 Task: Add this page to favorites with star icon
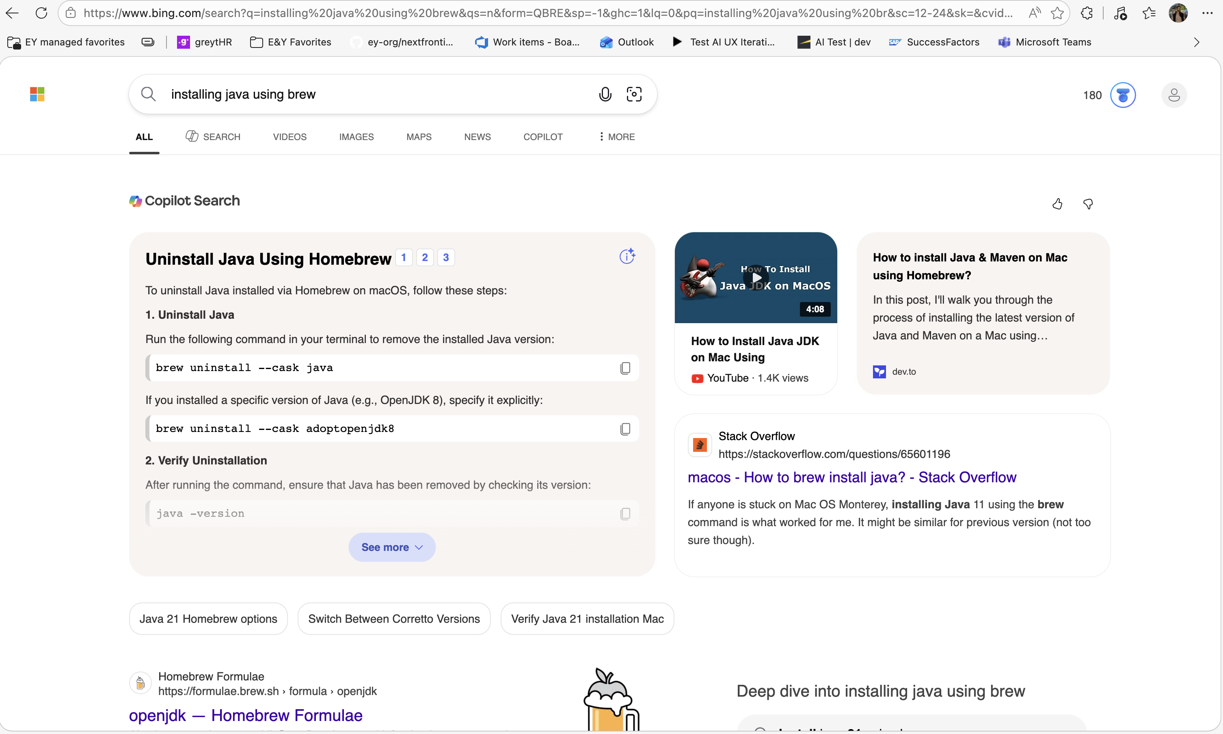click(x=1057, y=13)
